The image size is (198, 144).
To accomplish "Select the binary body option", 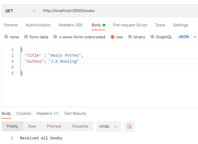I will tap(130, 37).
